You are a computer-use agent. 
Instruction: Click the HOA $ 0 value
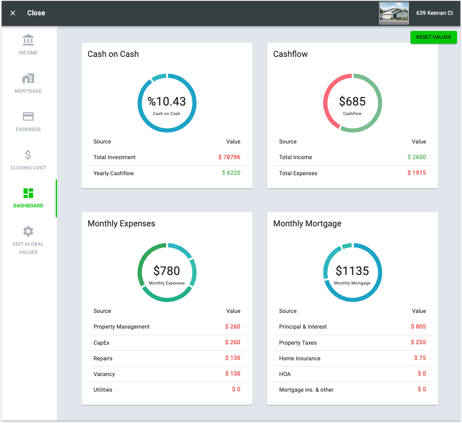click(x=422, y=374)
